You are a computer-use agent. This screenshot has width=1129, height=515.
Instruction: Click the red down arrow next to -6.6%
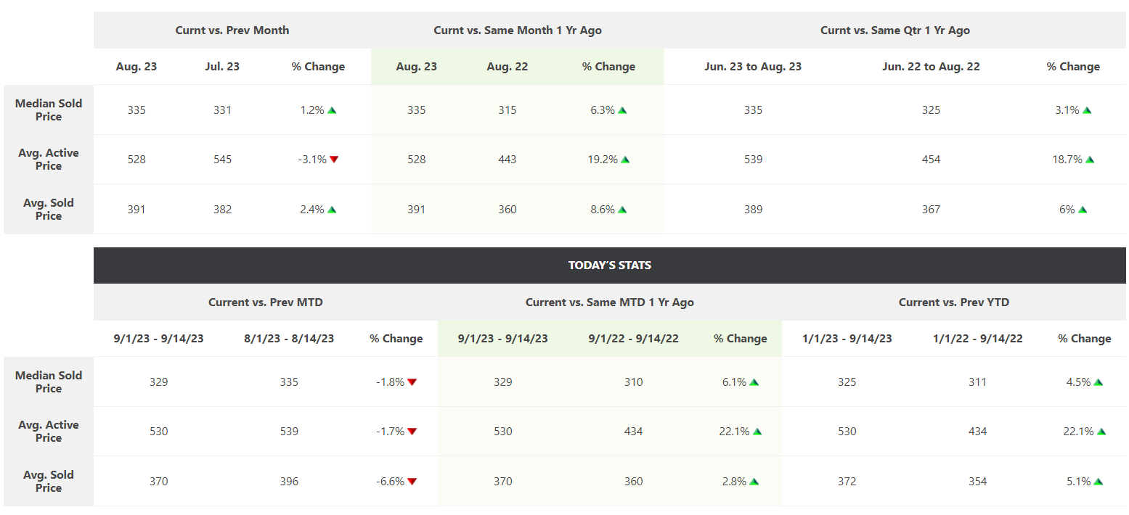pos(412,482)
